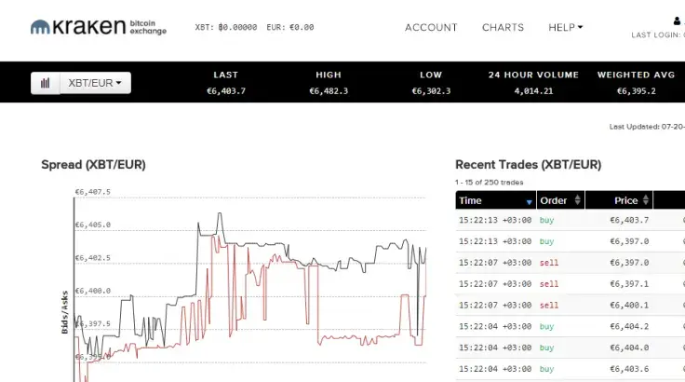
Task: Go to the CHARTS section
Action: 503,27
